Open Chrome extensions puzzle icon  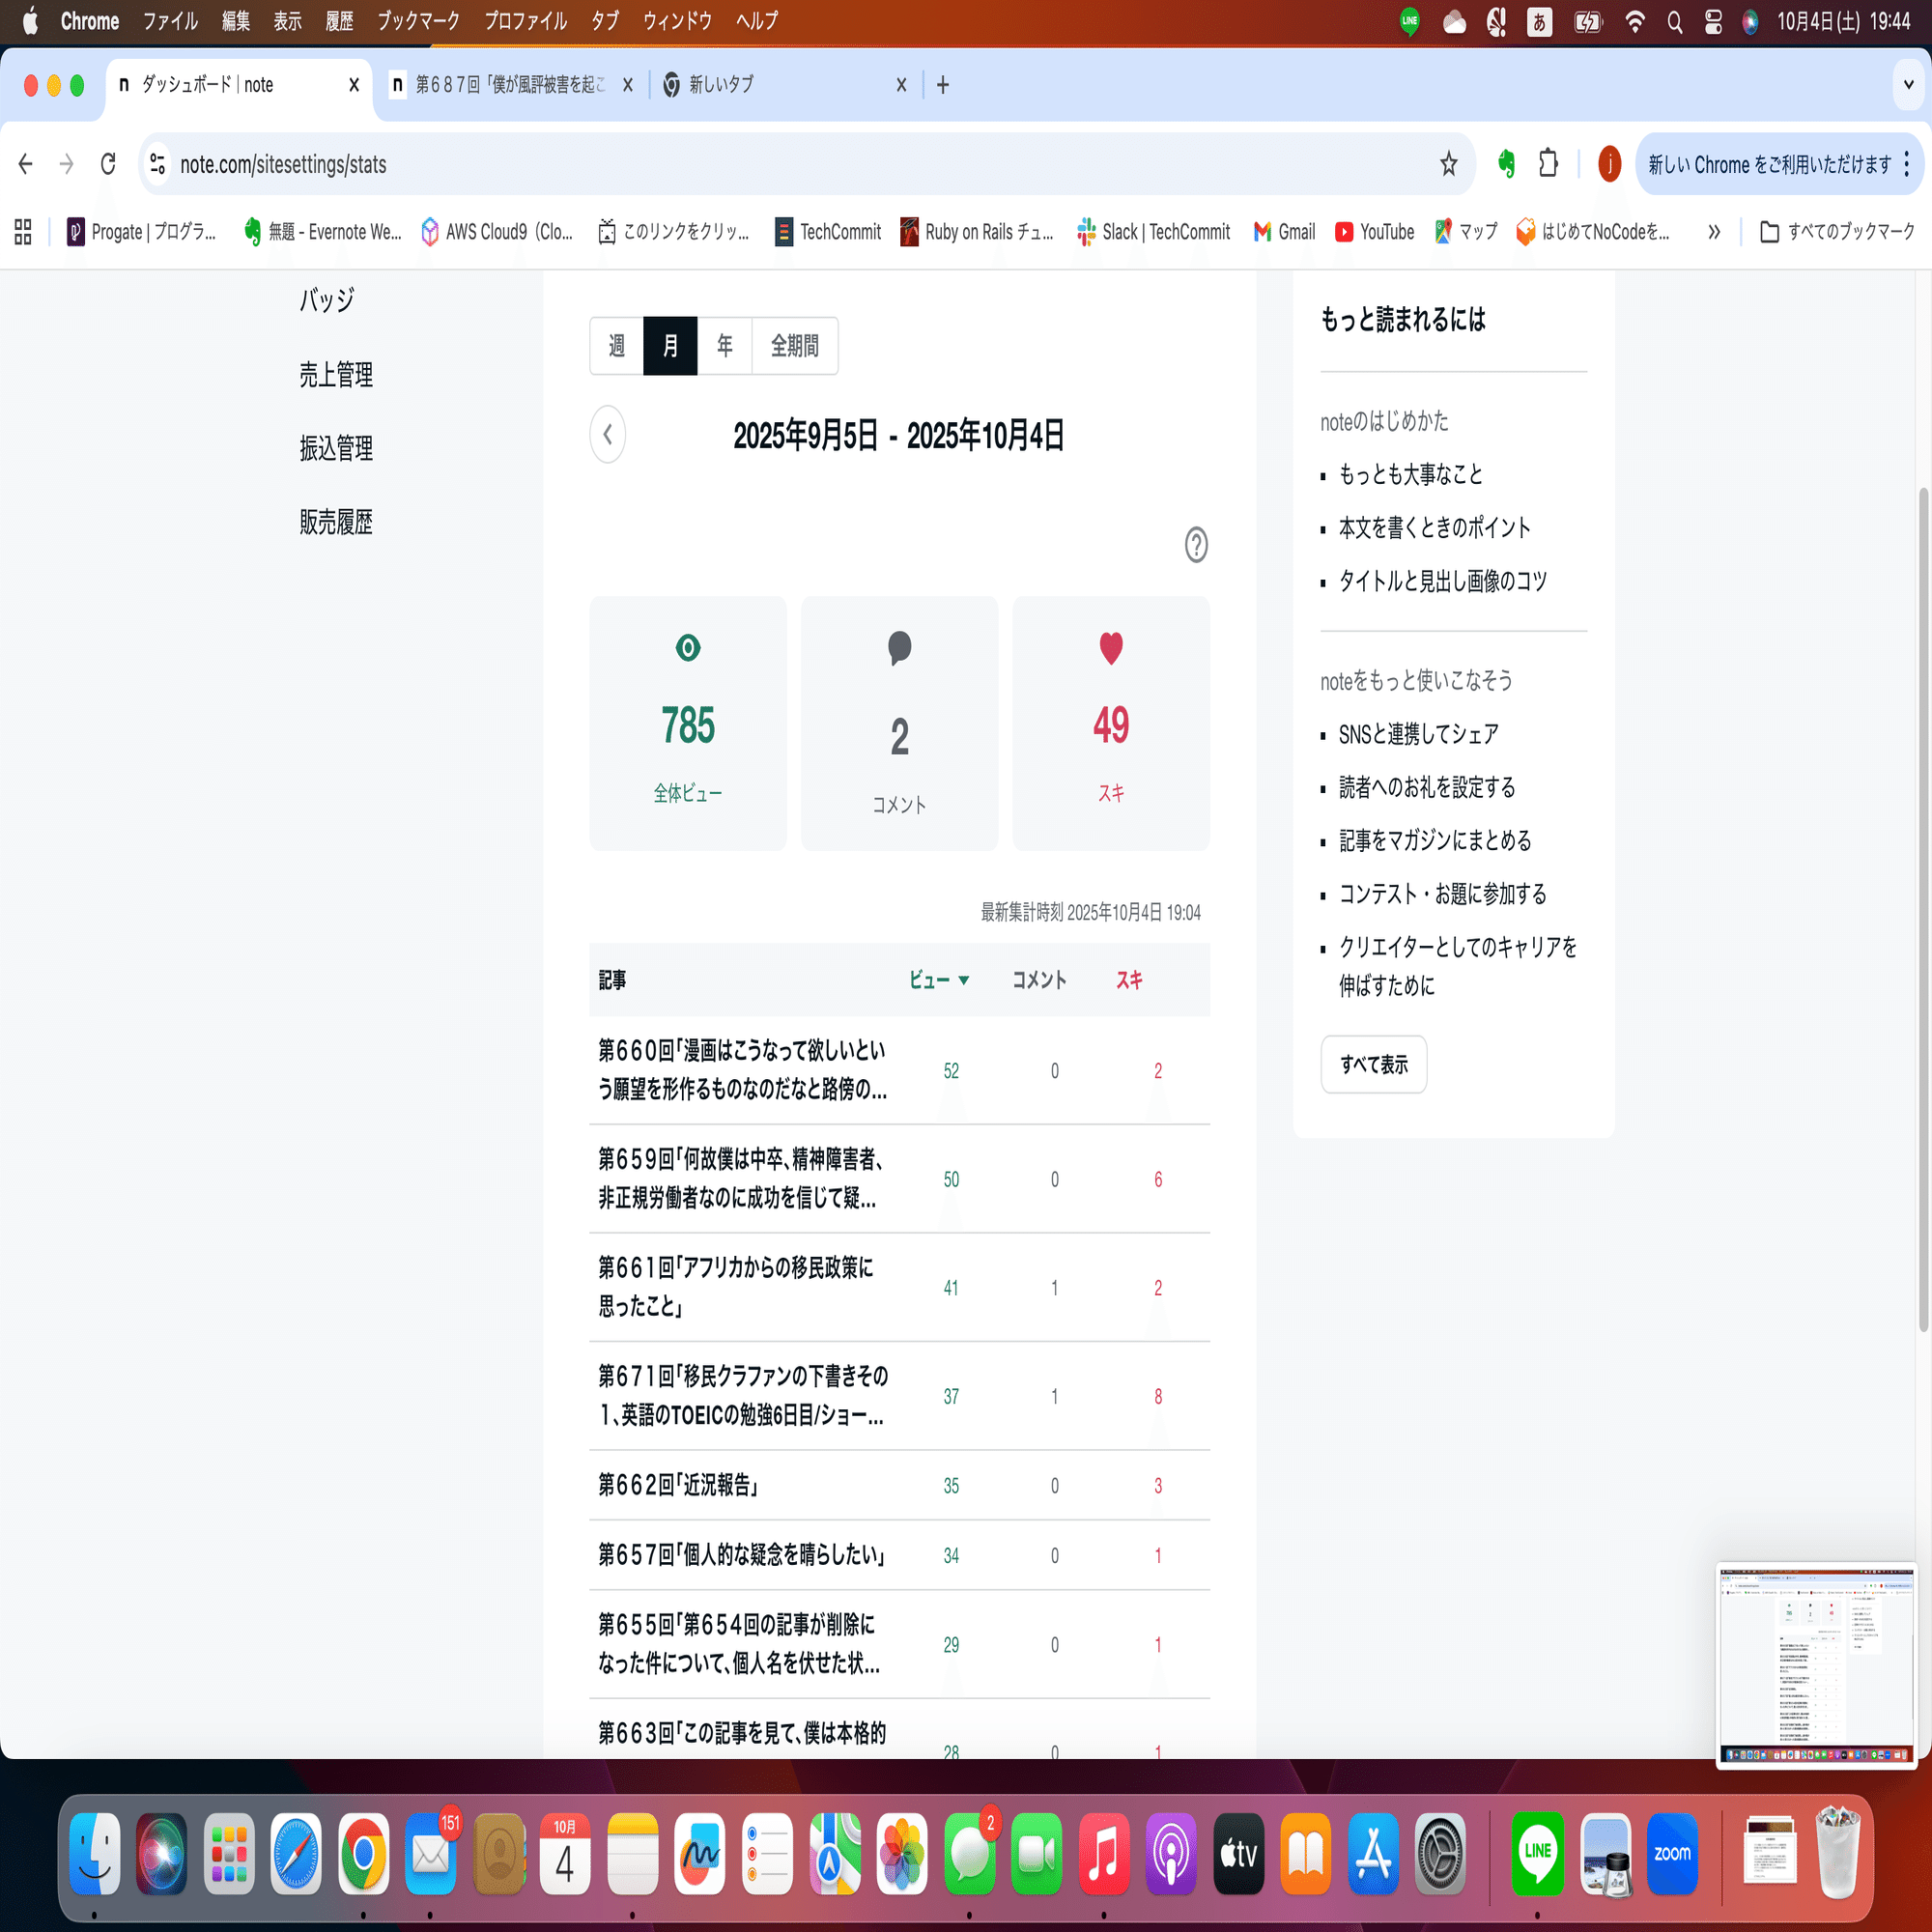pos(1548,164)
